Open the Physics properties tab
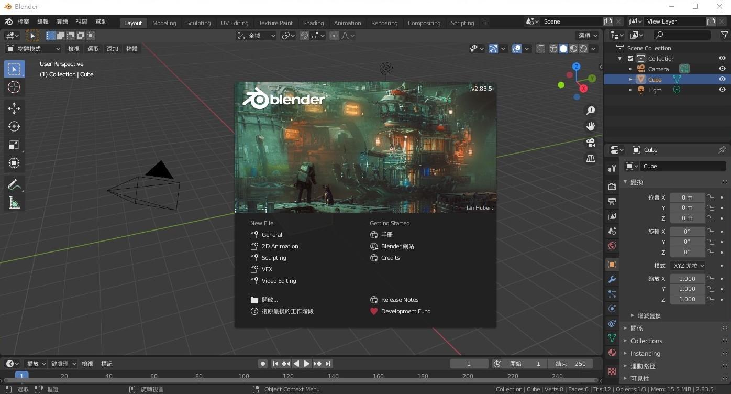The height and width of the screenshot is (394, 731). click(612, 309)
